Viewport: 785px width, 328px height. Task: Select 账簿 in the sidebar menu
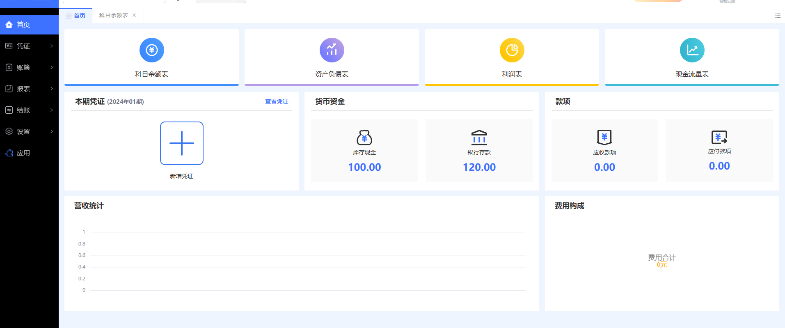[x=29, y=67]
